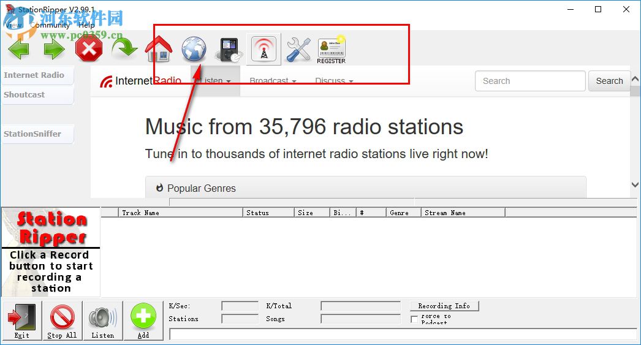
Task: Click the Recording Info button
Action: tap(444, 306)
